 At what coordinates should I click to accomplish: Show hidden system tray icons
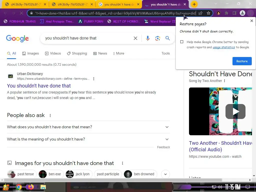pyautogui.click(x=208, y=187)
